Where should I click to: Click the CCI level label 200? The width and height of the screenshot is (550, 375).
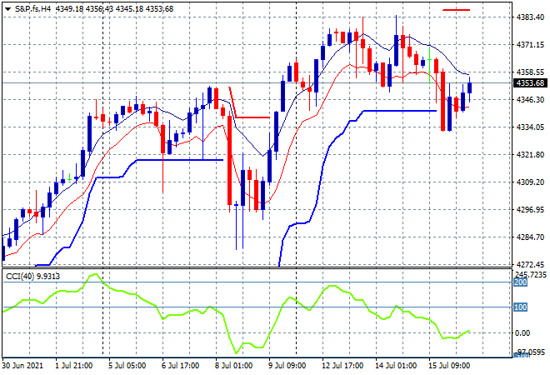pyautogui.click(x=521, y=282)
